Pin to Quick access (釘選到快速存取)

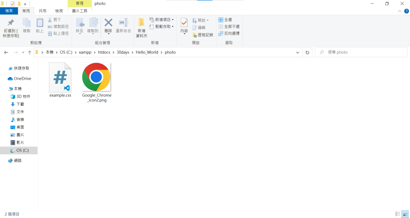click(11, 28)
